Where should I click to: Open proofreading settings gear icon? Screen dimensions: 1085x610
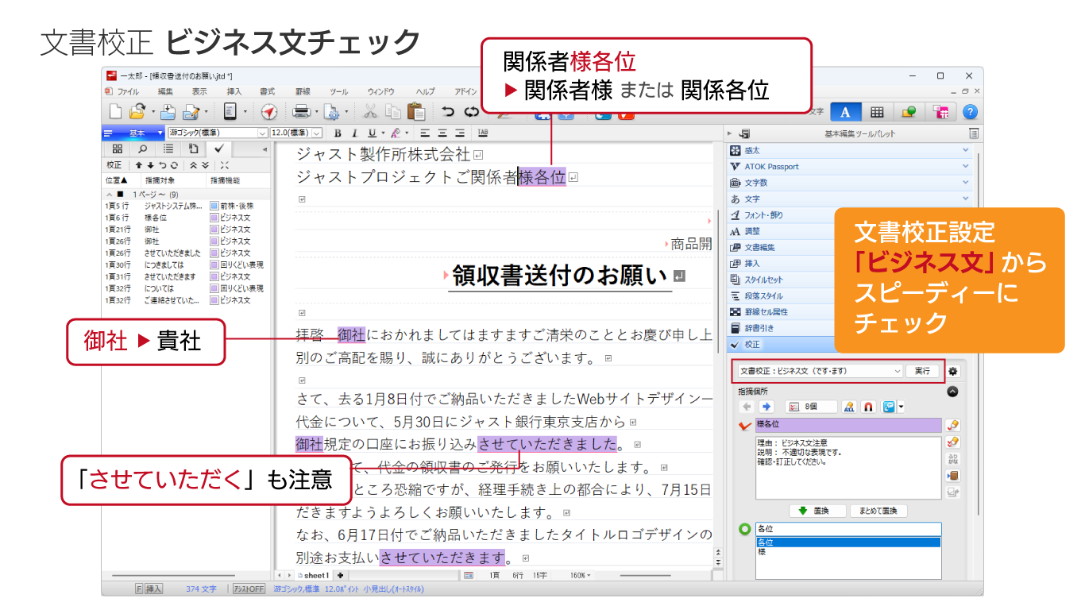[x=953, y=371]
